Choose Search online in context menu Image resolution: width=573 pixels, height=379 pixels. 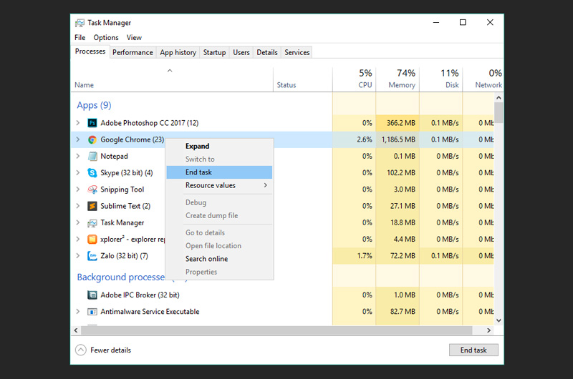point(219,259)
